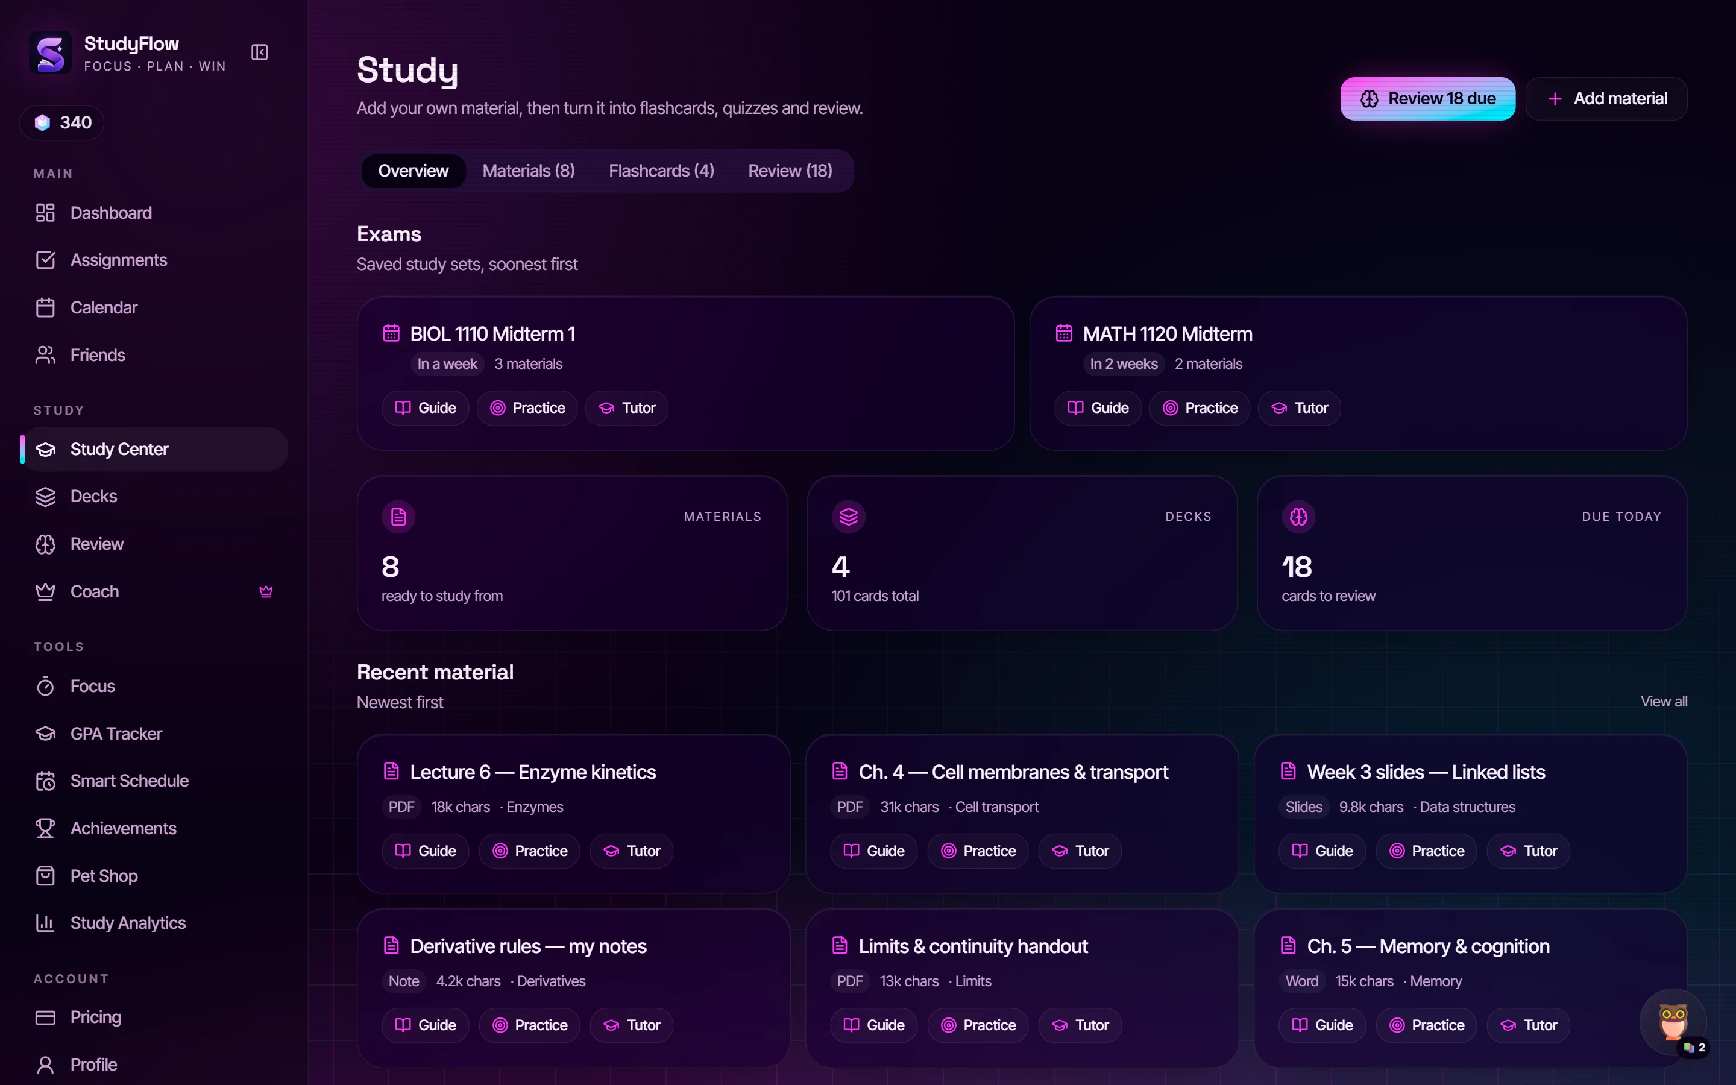This screenshot has height=1085, width=1736.
Task: Switch to the Materials (8) tab
Action: (529, 171)
